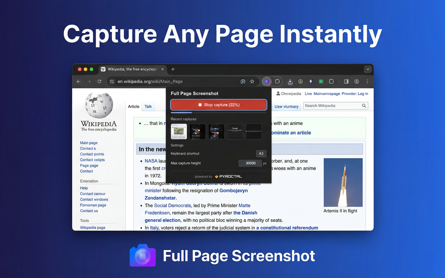The height and width of the screenshot is (278, 445).
Task: Click the Italy link
Action: pos(154,228)
